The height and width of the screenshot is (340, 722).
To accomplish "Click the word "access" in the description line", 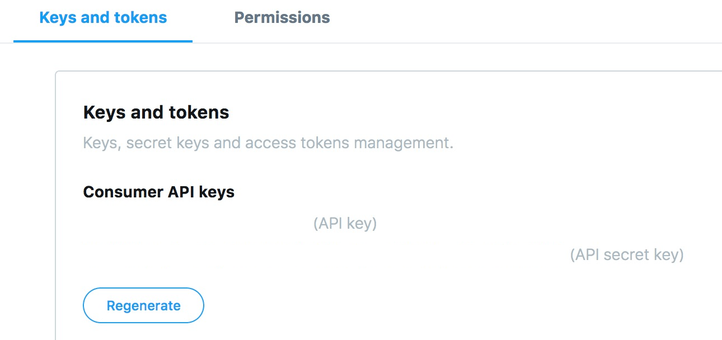I will coord(265,143).
